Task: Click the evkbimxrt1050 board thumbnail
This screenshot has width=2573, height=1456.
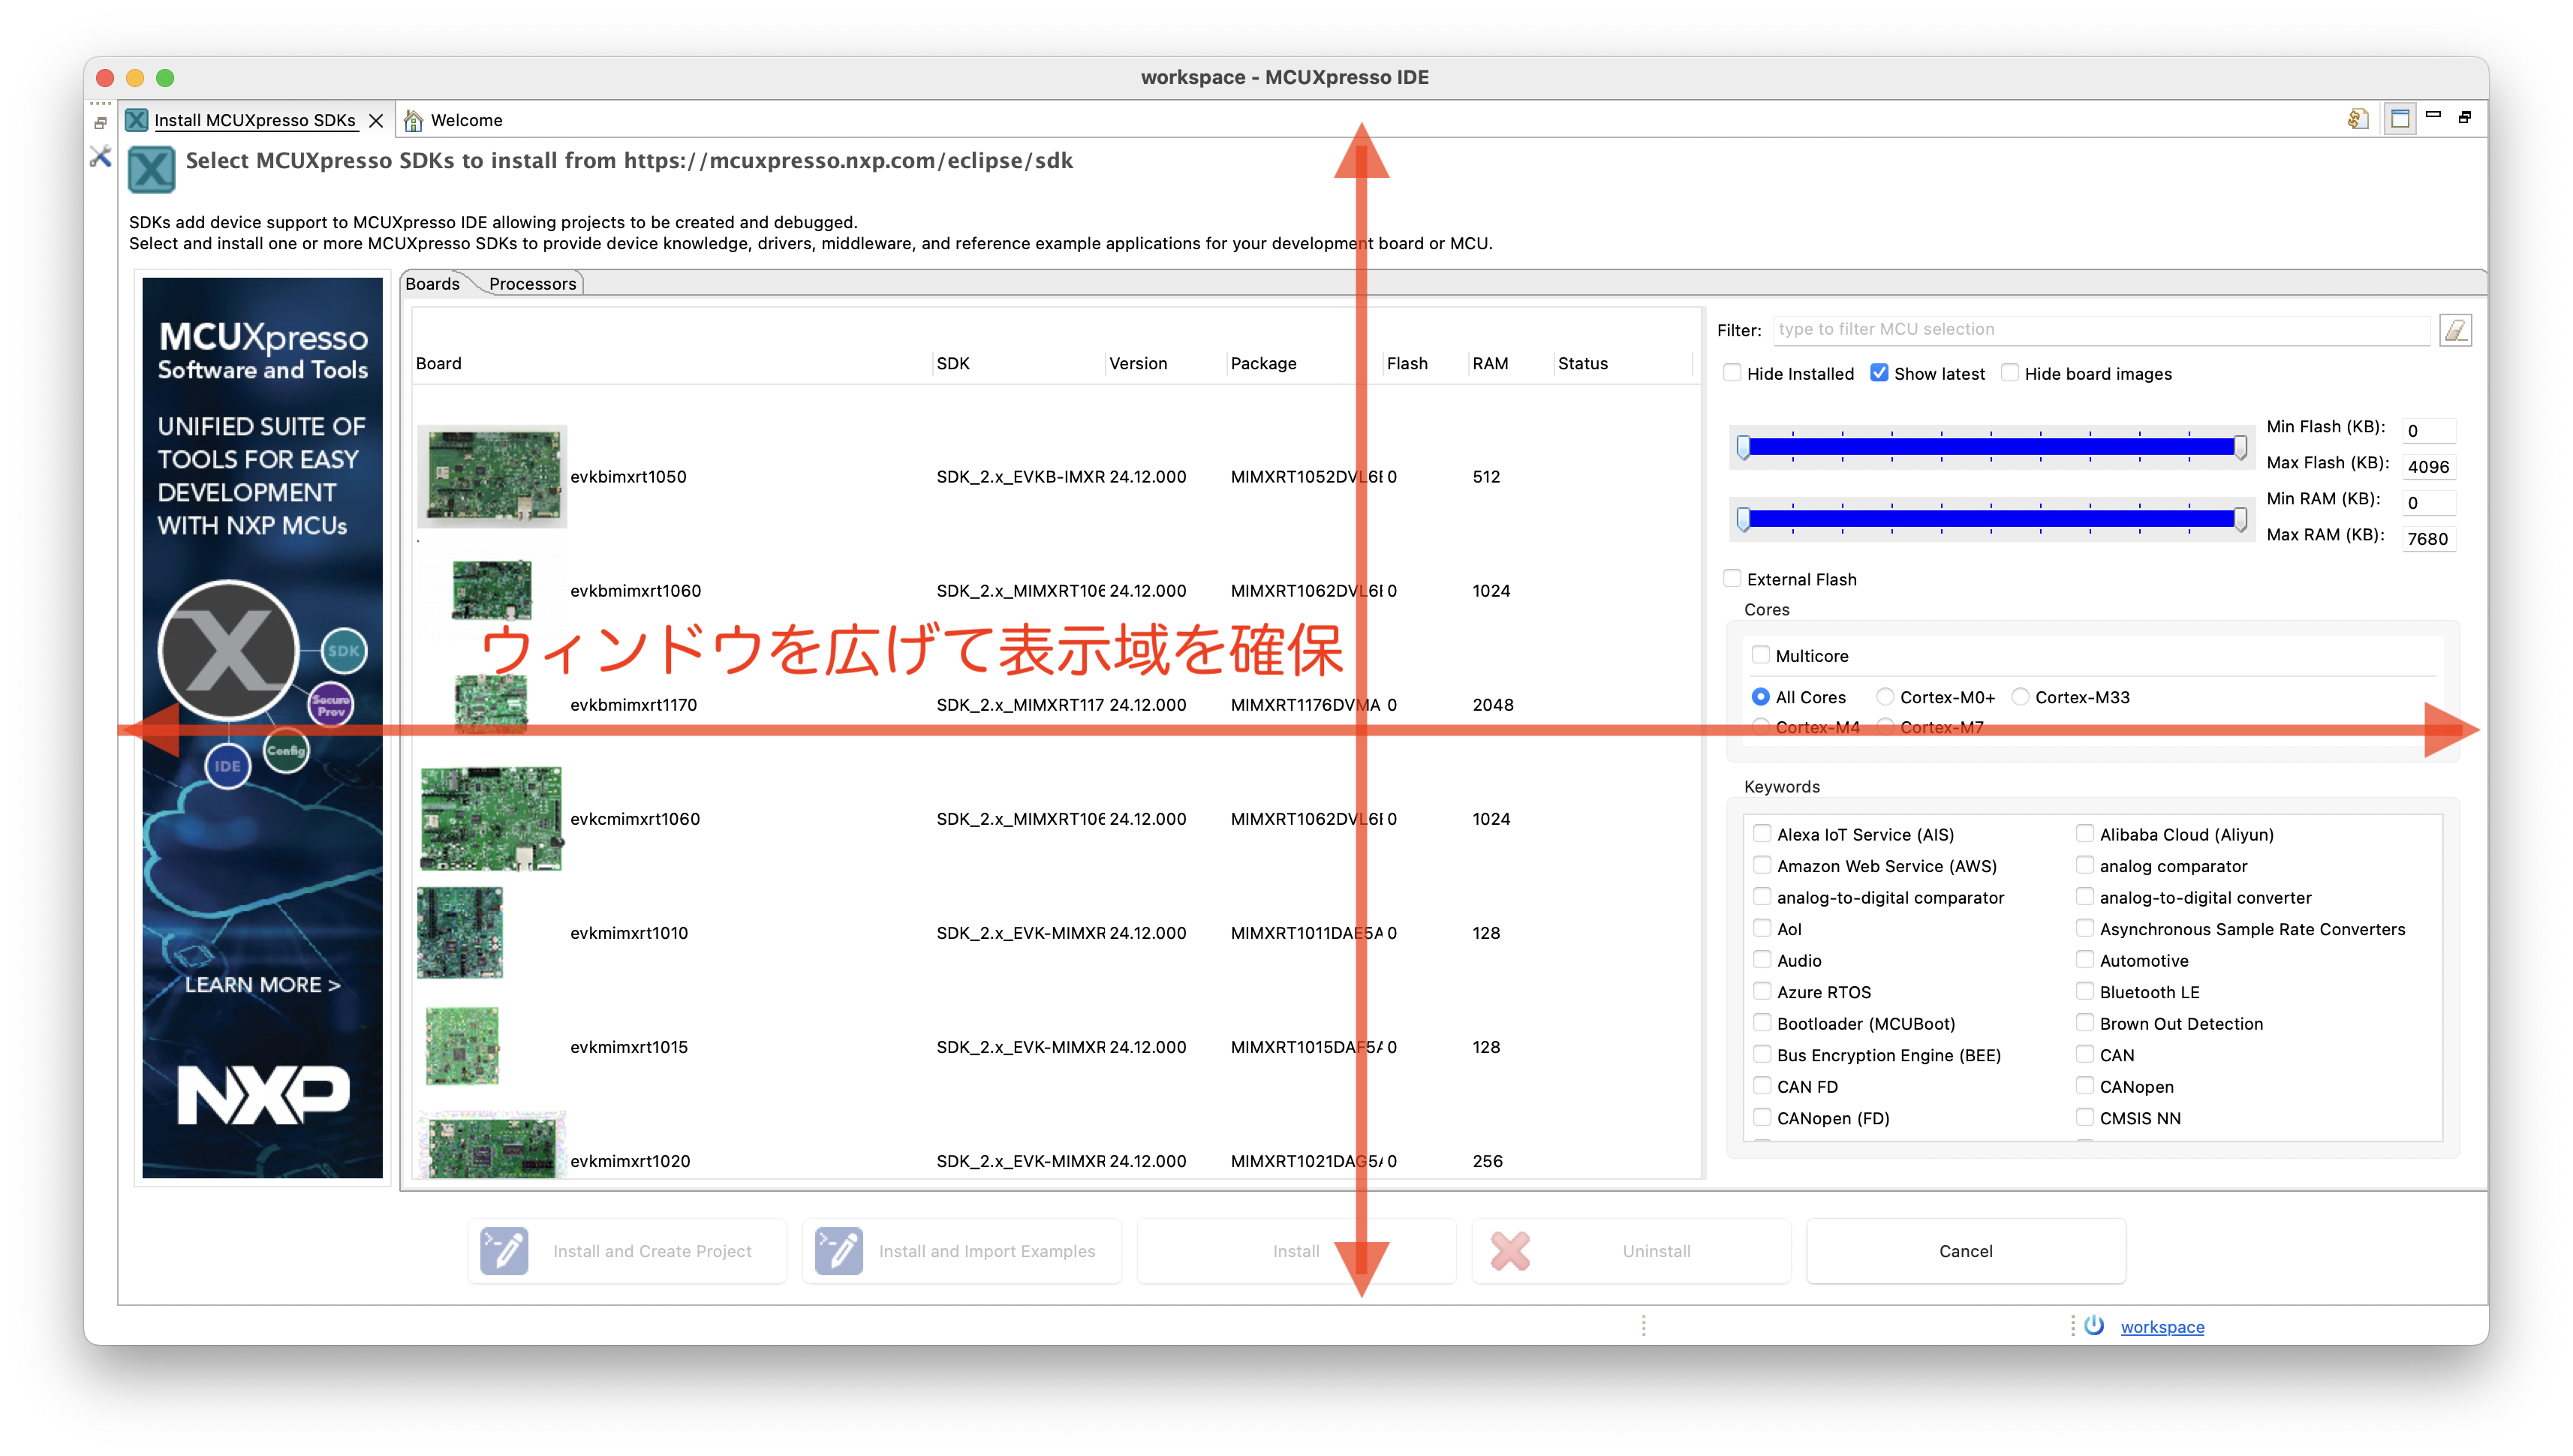Action: [x=492, y=476]
